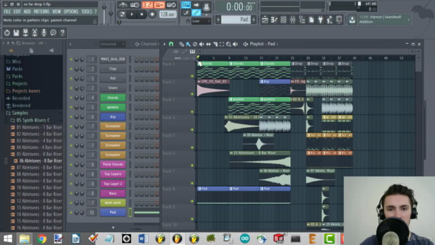Open the Channel rack toolbar icon
Screen dimensions: 435x245
[x=283, y=20]
